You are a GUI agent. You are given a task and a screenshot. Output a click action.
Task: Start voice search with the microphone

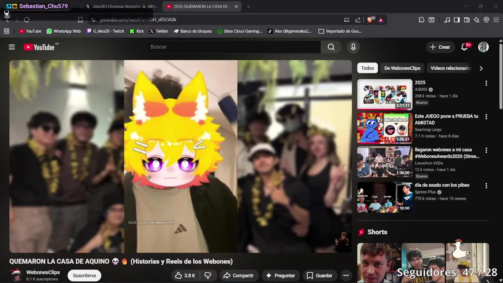coord(353,47)
